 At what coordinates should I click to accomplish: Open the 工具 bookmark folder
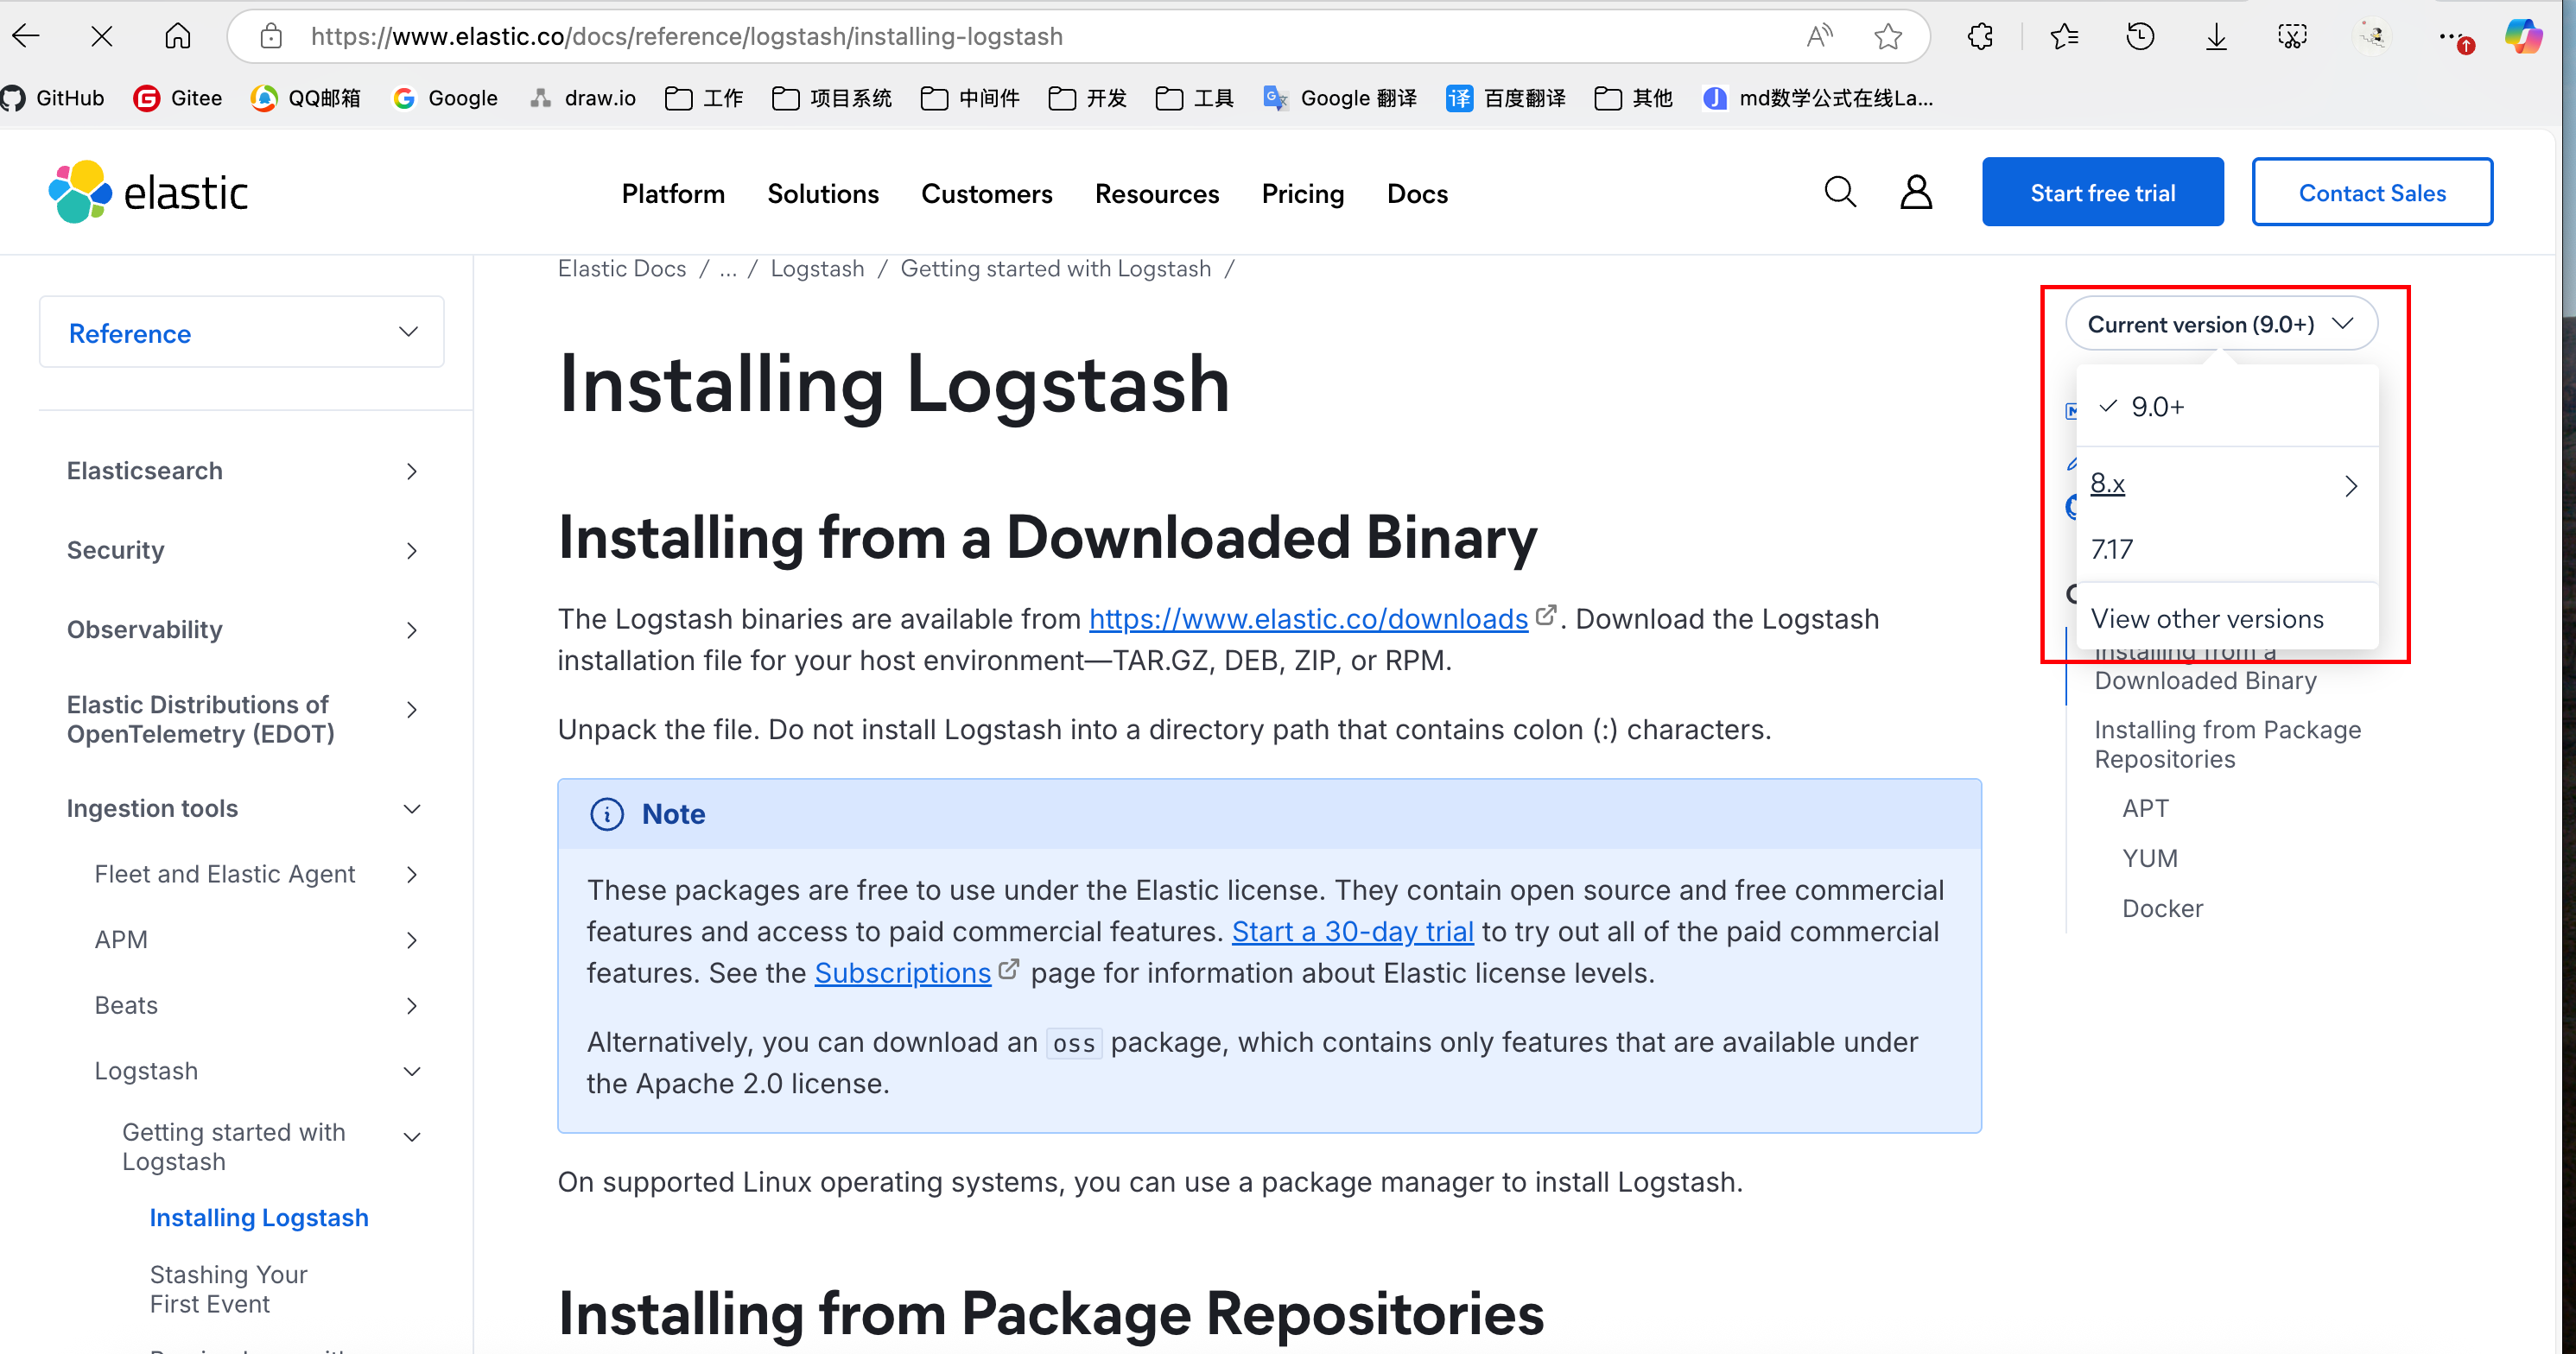click(x=1195, y=98)
